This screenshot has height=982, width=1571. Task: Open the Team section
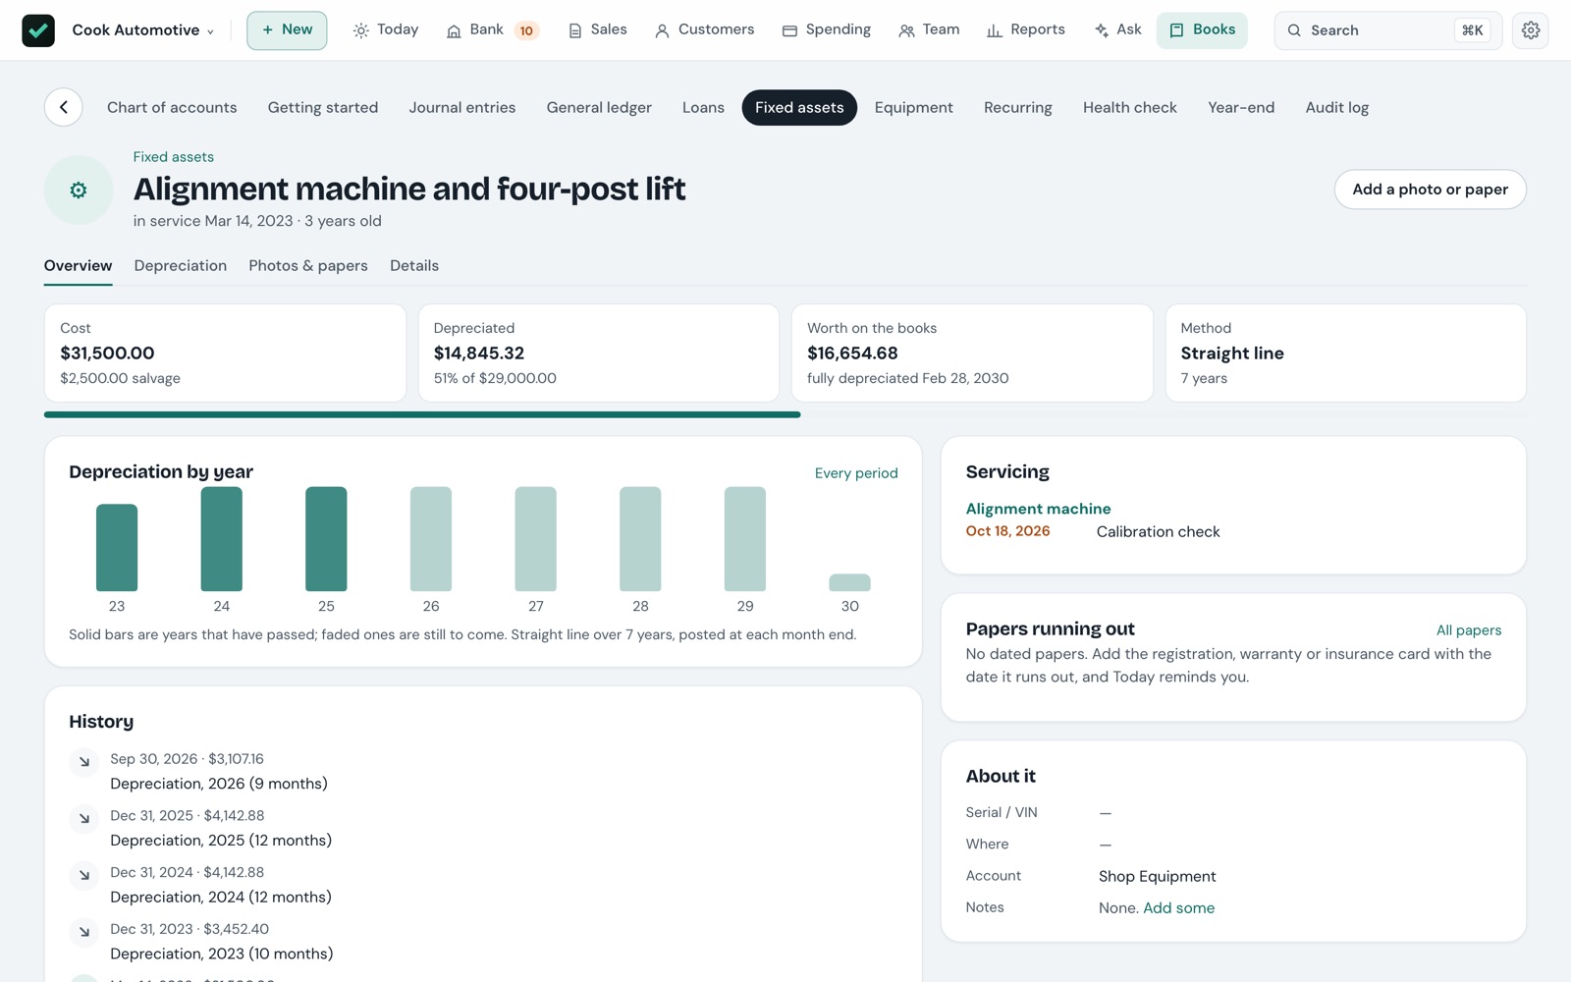click(x=929, y=29)
